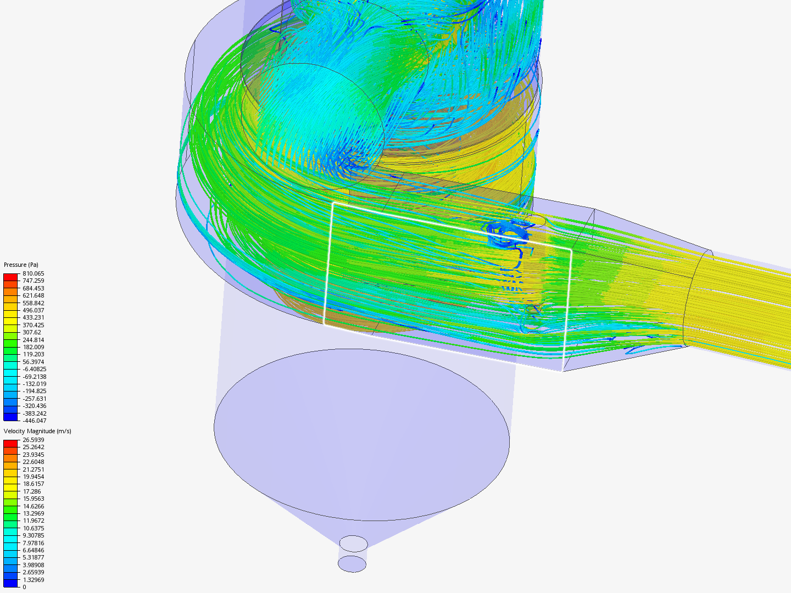Click the 684.453 pressure legend value
Screen dimensions: 791x593
[34, 288]
